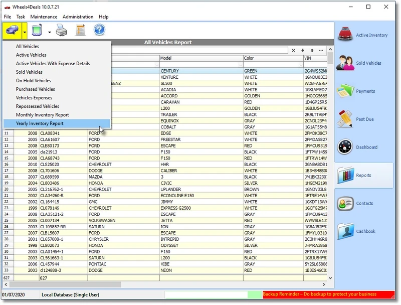Expand the dropdown arrow beside the device icon

49,32
